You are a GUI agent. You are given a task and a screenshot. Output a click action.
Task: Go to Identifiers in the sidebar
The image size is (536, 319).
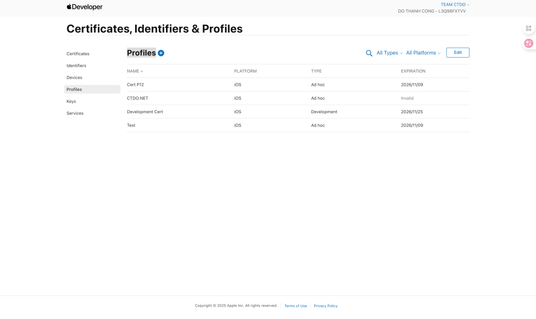pos(76,65)
